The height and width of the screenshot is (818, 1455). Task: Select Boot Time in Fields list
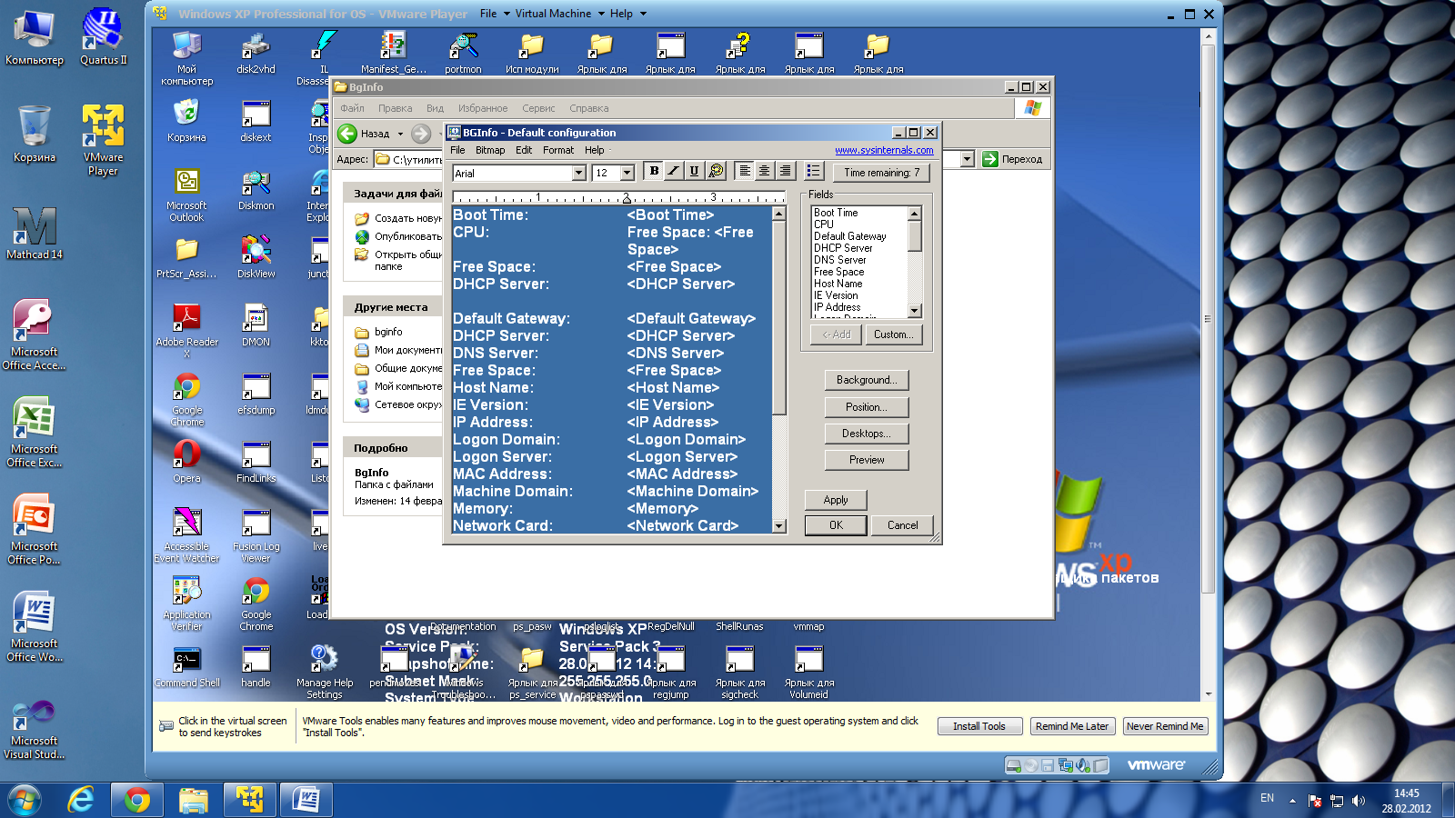[x=836, y=213]
